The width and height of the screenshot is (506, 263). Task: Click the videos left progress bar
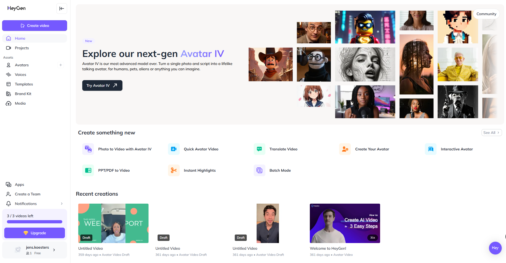pos(35,222)
